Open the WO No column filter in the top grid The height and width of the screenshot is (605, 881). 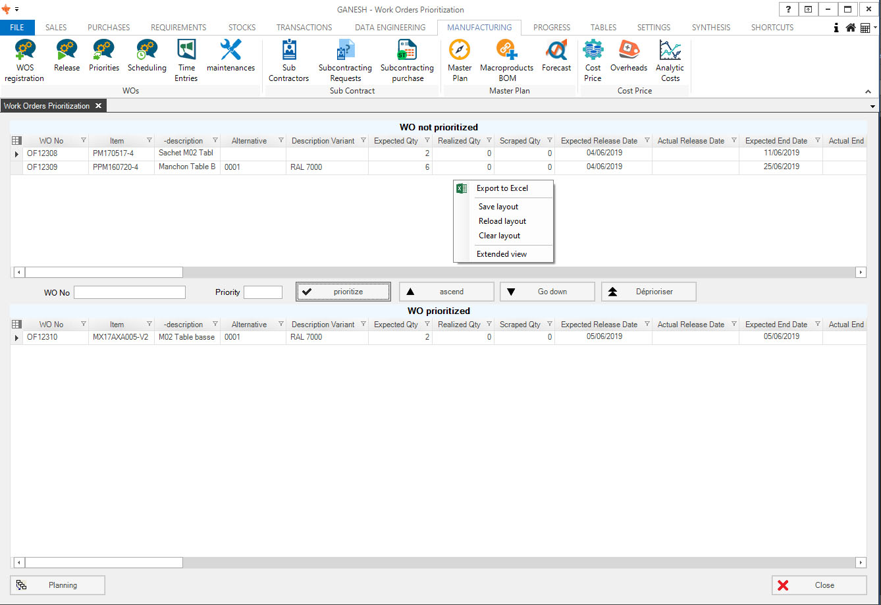84,140
